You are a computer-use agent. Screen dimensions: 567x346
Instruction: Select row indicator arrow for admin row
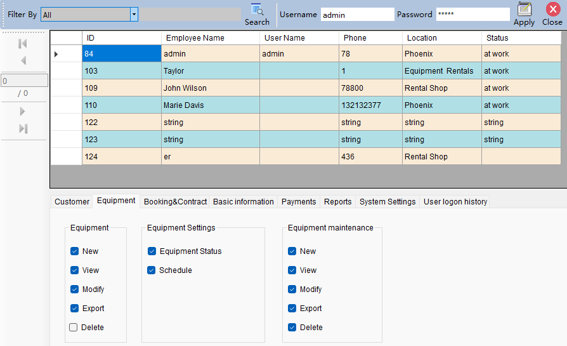click(x=56, y=55)
